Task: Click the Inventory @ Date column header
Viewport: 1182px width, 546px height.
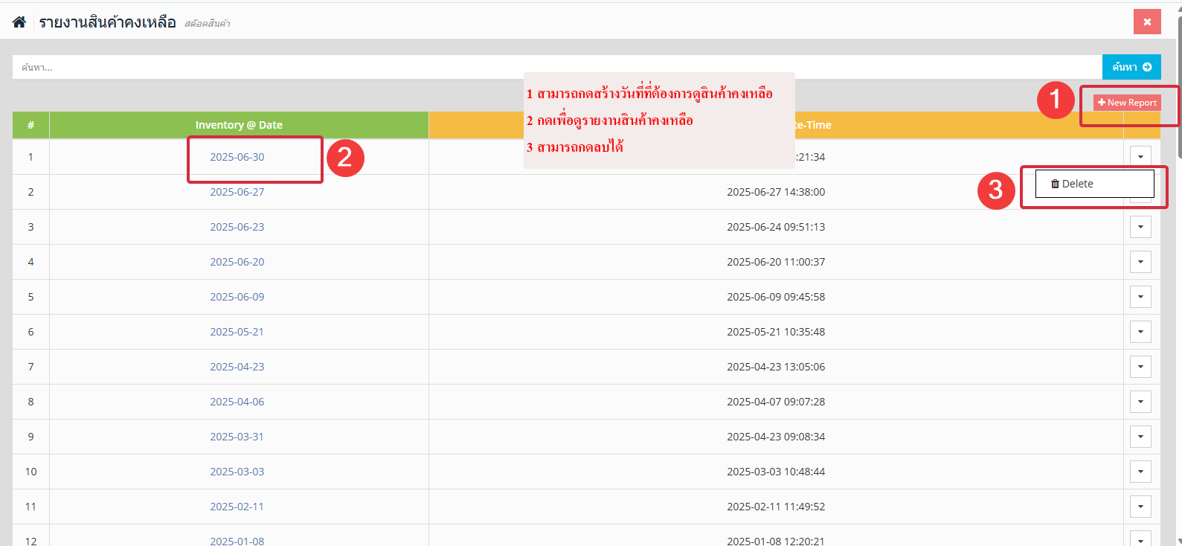Action: point(239,125)
